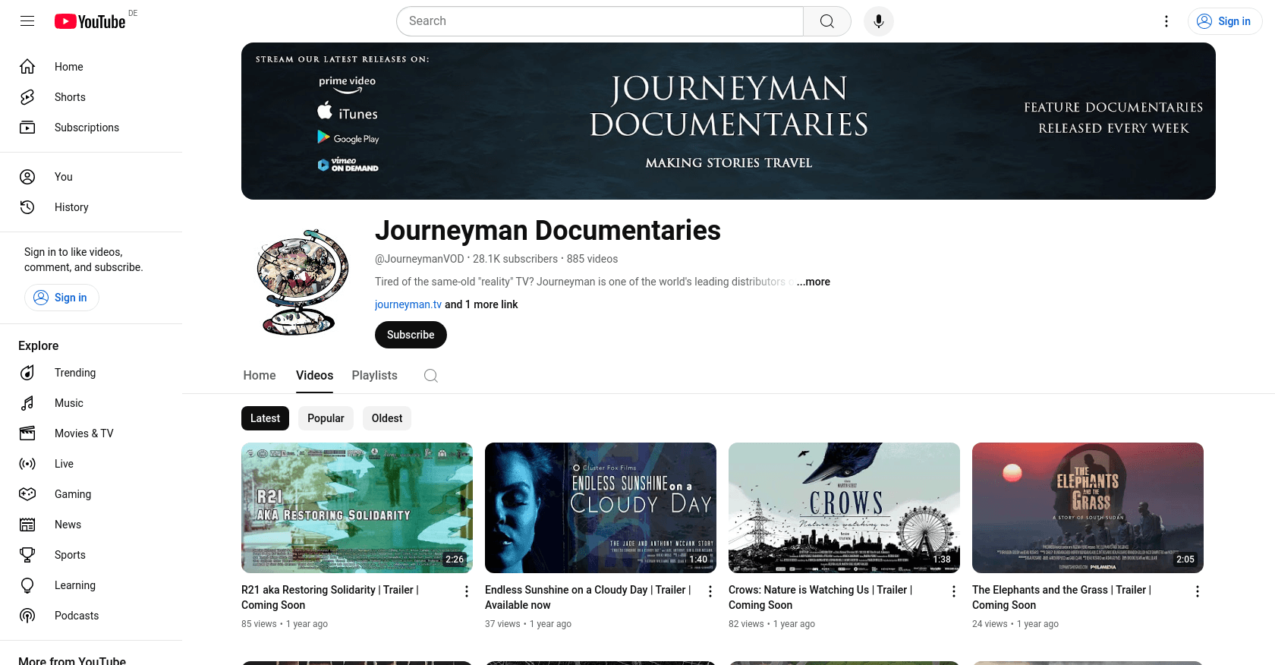
Task: Open options menu for R21 trailer
Action: 467,591
